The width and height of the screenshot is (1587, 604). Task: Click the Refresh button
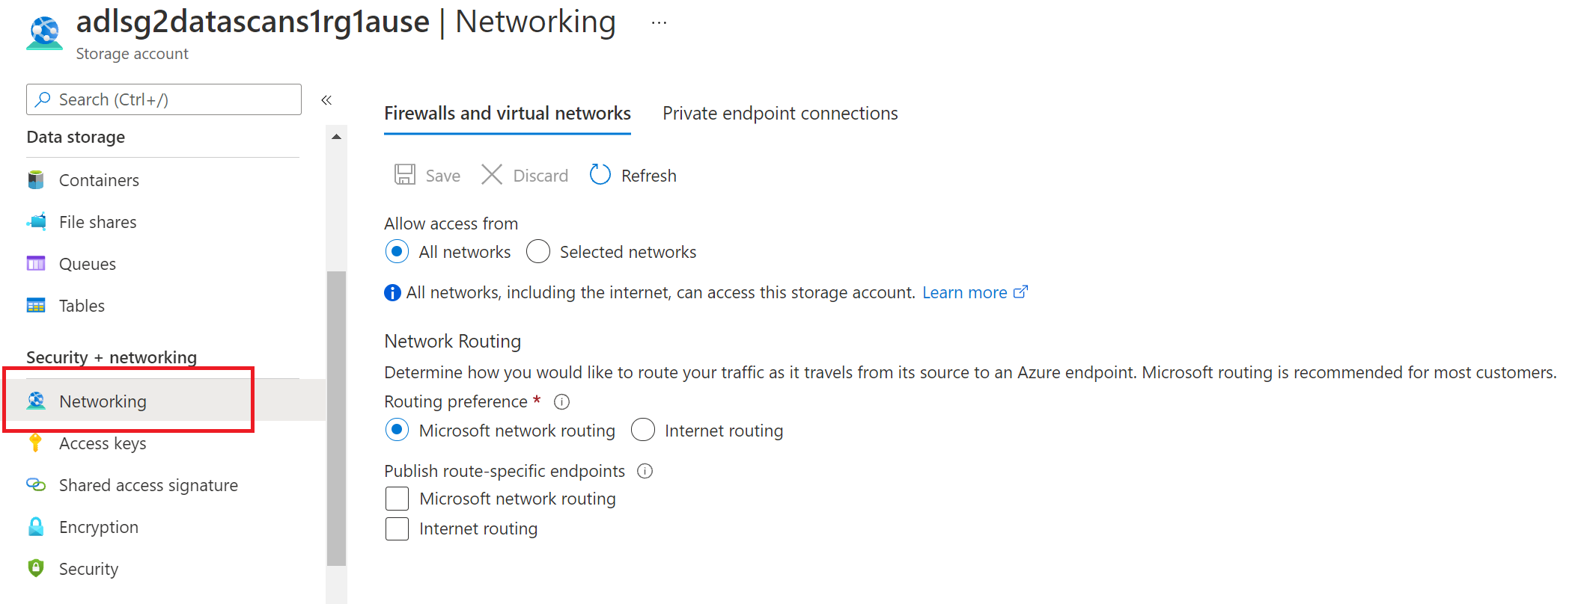tap(632, 175)
